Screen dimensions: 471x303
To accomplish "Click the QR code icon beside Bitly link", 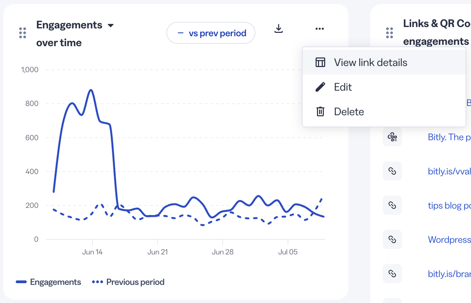I will coord(392,137).
